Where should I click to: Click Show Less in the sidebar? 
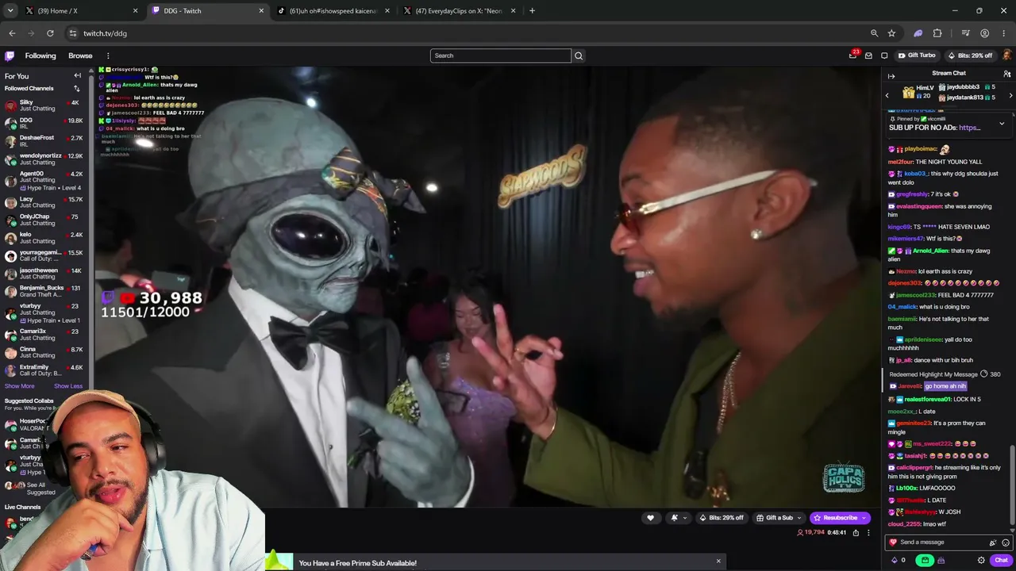click(x=68, y=386)
